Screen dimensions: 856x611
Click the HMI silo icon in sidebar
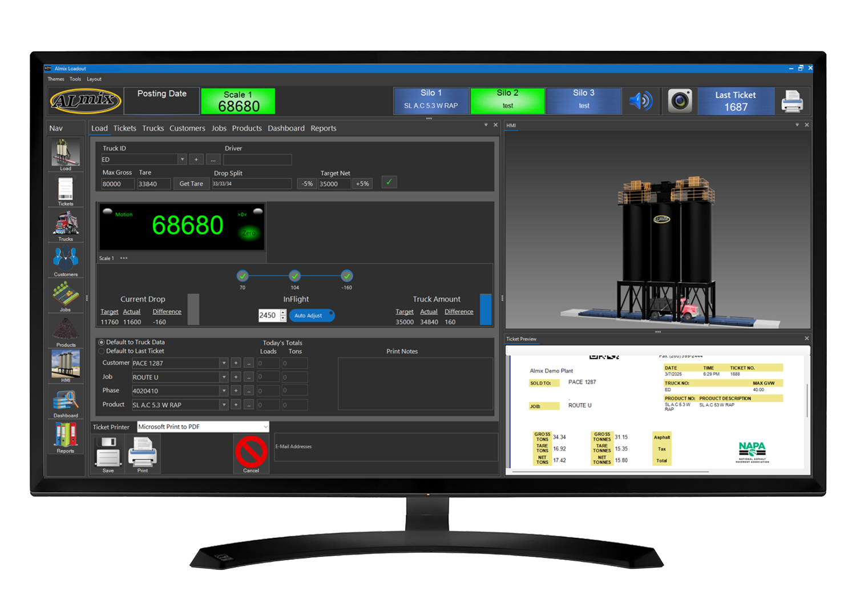click(x=66, y=364)
